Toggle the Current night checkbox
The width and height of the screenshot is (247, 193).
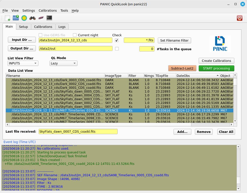(75, 35)
